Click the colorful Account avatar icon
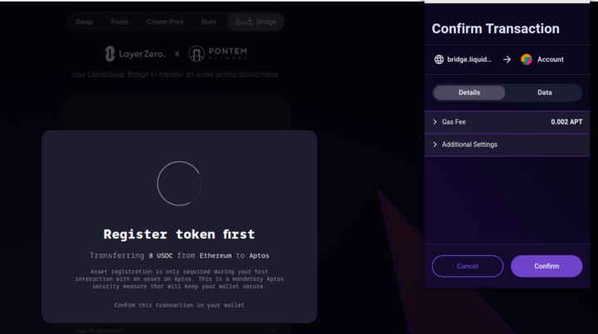This screenshot has height=334, width=598. tap(527, 60)
